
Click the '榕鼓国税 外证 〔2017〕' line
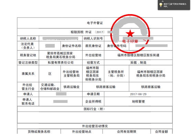87,32
